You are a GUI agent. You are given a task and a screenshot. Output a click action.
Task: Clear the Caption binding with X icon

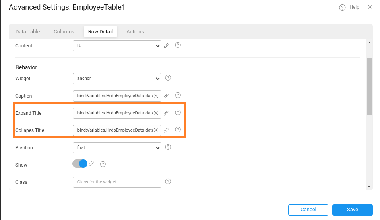(156, 96)
